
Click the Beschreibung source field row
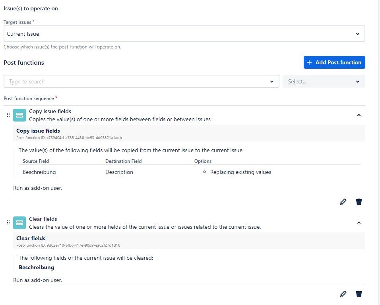click(39, 172)
